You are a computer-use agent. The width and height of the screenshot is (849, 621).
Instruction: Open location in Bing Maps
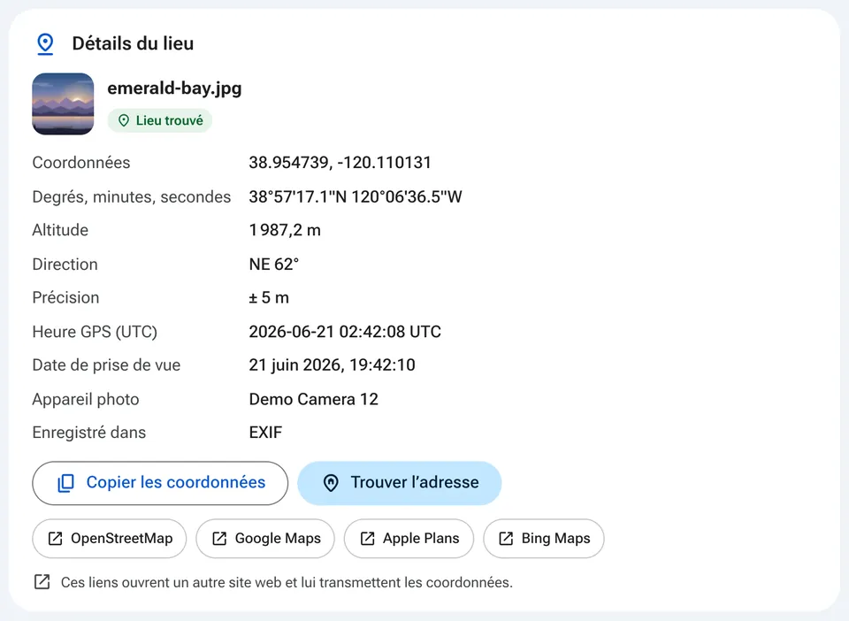[544, 538]
